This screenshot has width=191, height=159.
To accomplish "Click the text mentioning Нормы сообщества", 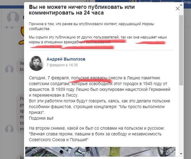I will pos(91,26).
